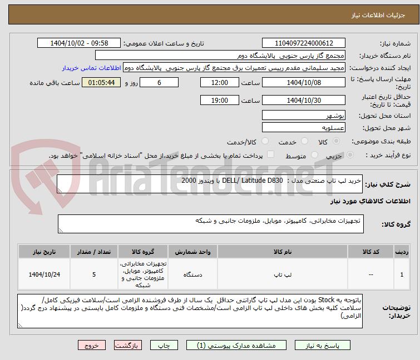Click the announcement date field '1404/10/02 - 09:58'
The height and width of the screenshot is (360, 420).
click(79, 43)
